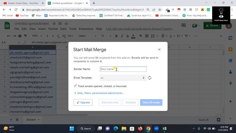
Task: Click the Schedule button
Action: (x=131, y=102)
